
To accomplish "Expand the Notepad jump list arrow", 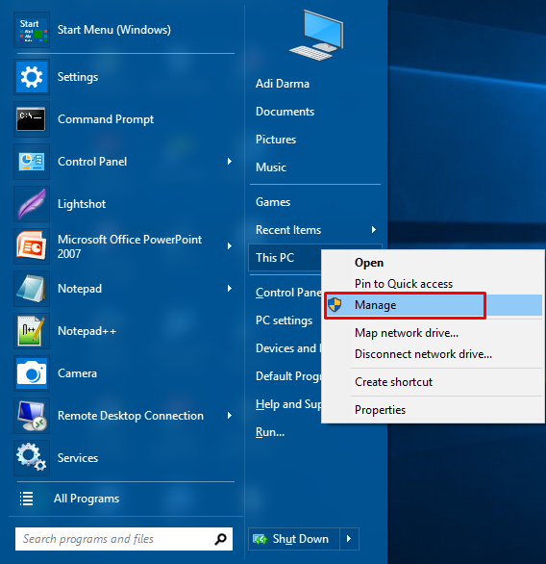I will click(230, 289).
